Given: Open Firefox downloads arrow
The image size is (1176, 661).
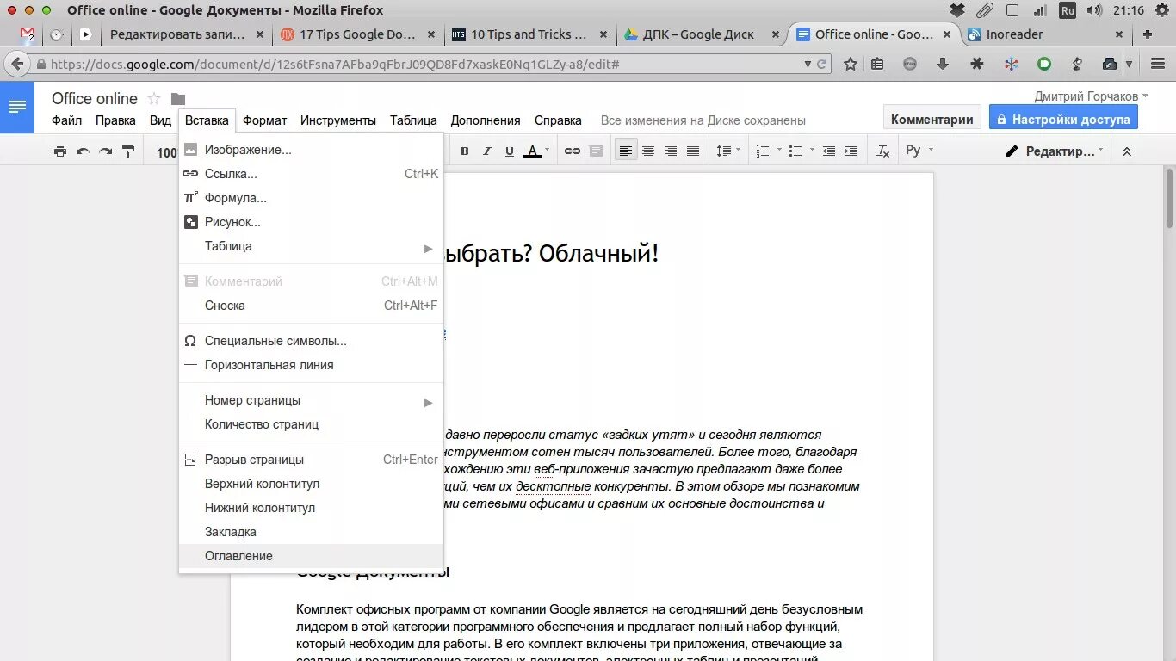Looking at the screenshot, I should click(x=943, y=64).
